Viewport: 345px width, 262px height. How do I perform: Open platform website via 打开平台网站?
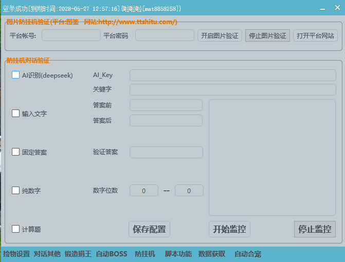[x=315, y=35]
